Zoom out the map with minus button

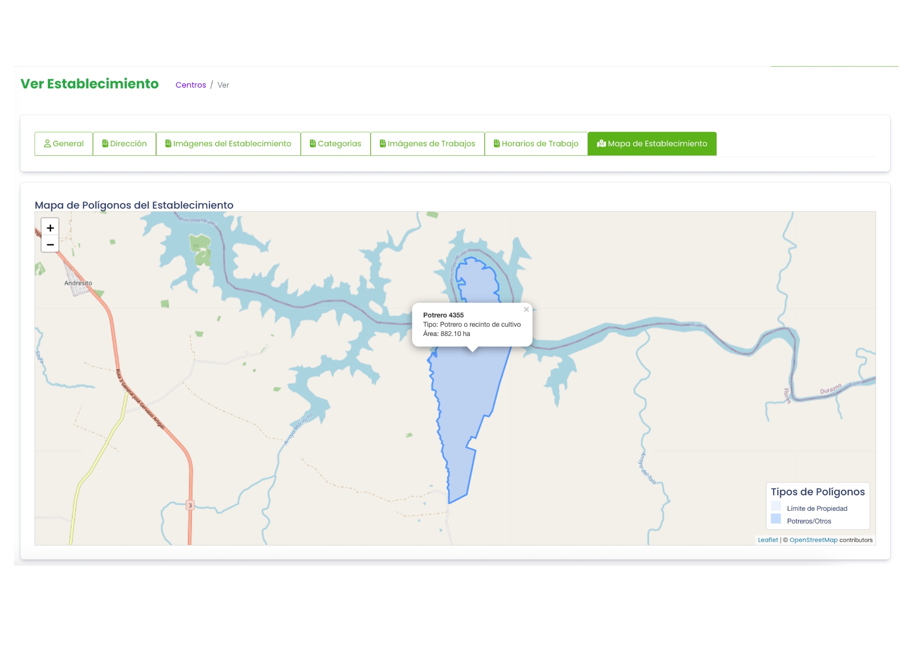coord(50,245)
